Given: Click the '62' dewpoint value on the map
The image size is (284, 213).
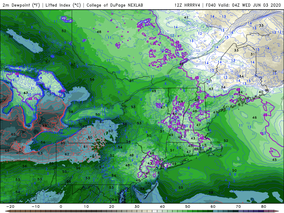Looking at the screenshot, I should 67,154.
